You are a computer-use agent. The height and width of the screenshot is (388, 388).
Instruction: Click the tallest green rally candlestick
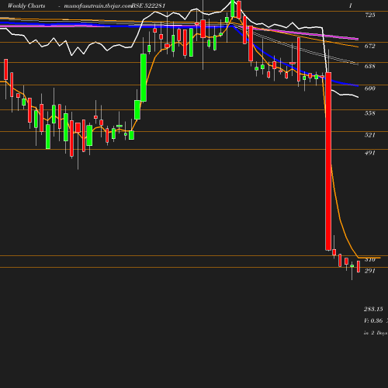coord(144,78)
